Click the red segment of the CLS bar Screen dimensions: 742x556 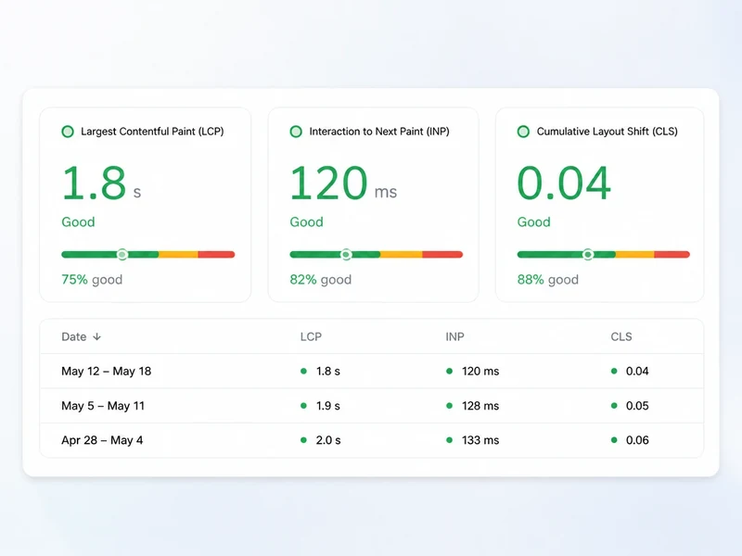(672, 254)
